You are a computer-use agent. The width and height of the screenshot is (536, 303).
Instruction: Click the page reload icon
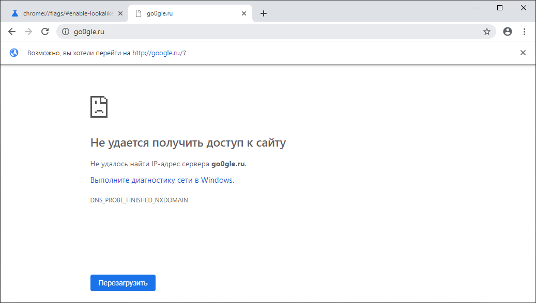click(44, 31)
